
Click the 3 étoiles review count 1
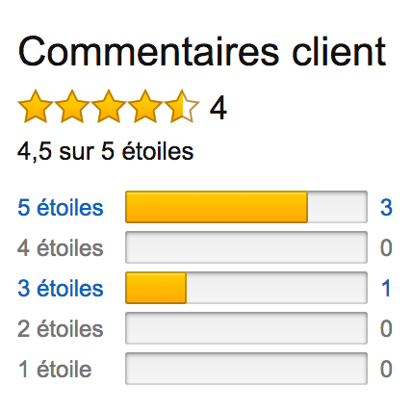pyautogui.click(x=386, y=288)
